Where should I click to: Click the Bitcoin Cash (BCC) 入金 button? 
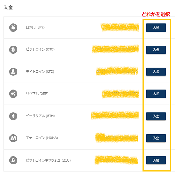pos(156,160)
